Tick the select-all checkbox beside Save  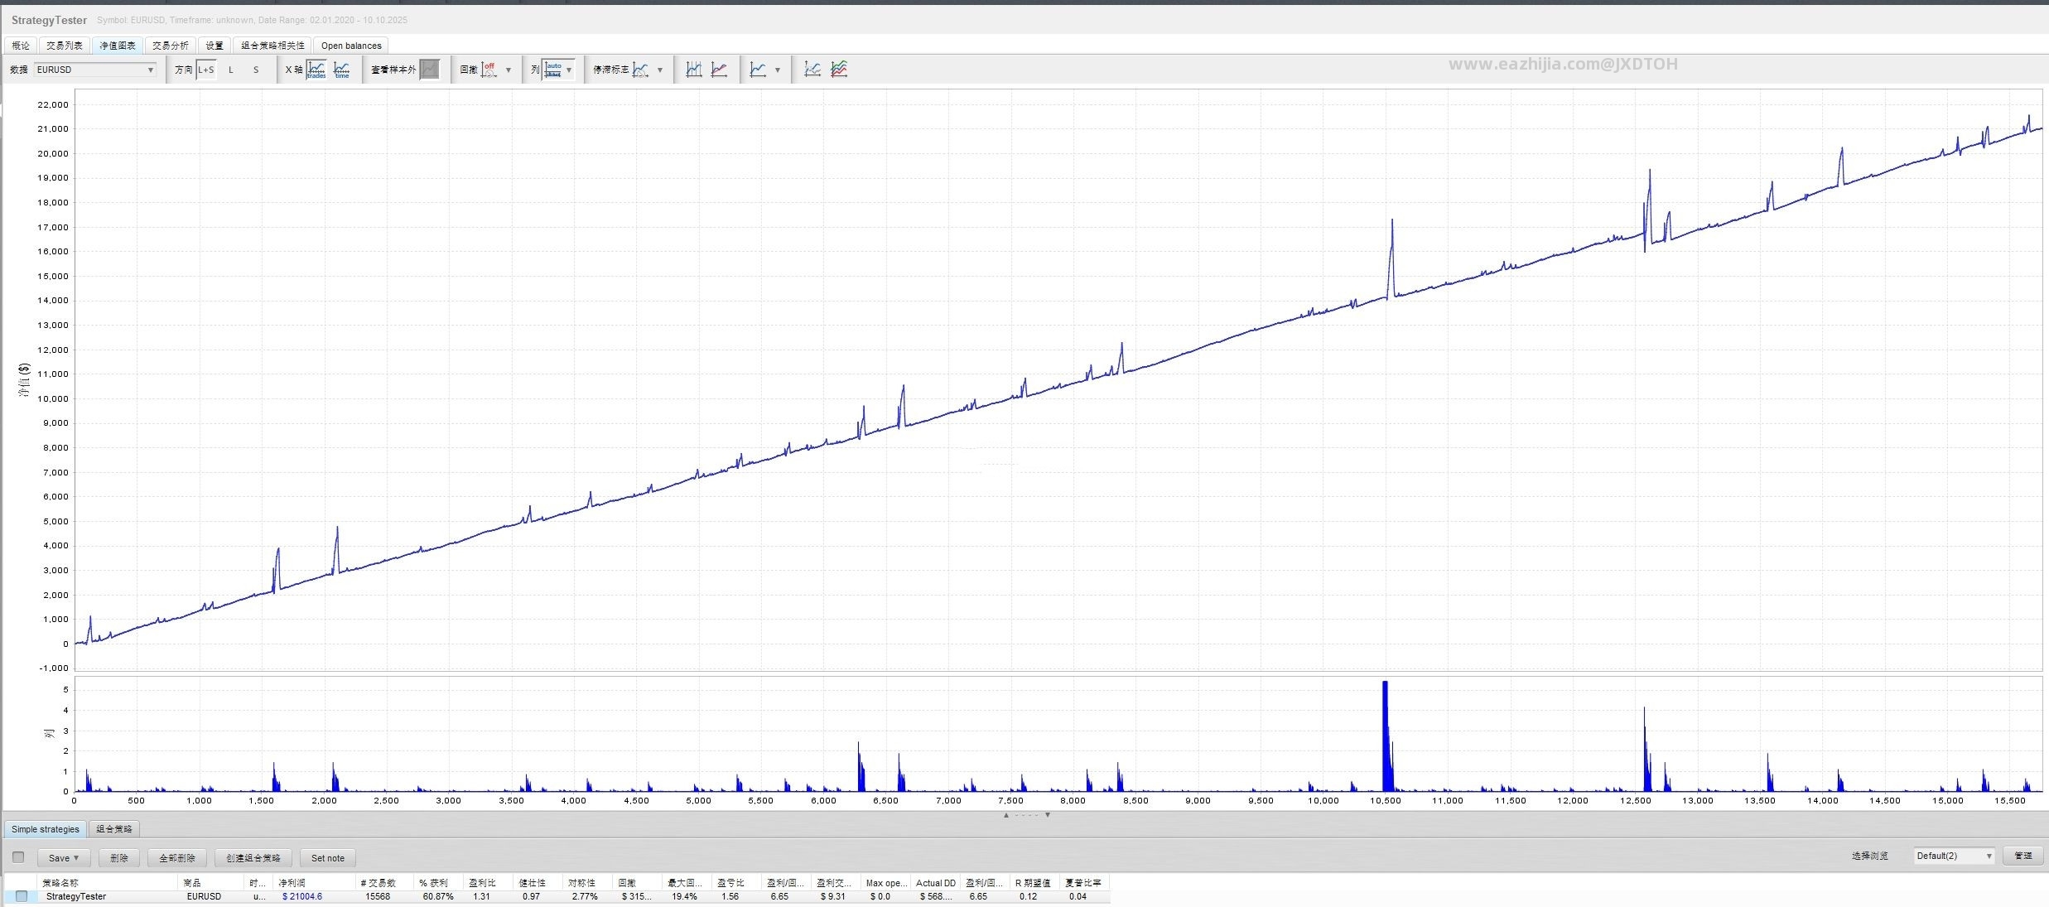point(18,857)
